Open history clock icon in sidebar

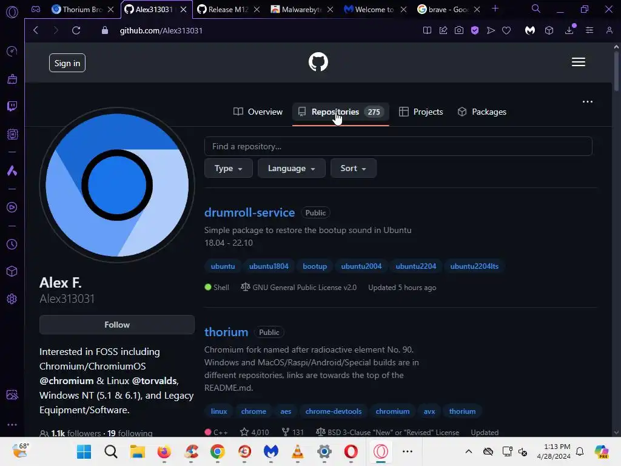[12, 244]
